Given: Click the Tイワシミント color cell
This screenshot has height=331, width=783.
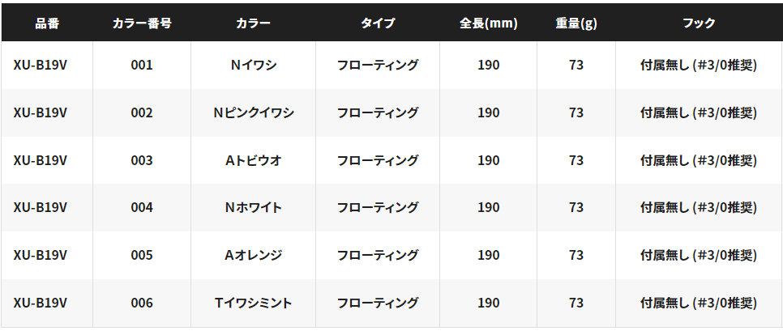Looking at the screenshot, I should (253, 303).
